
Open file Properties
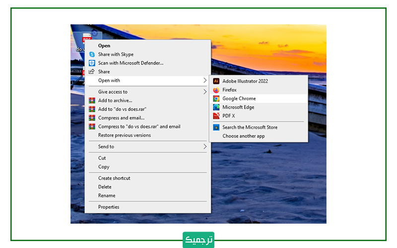pyautogui.click(x=148, y=207)
